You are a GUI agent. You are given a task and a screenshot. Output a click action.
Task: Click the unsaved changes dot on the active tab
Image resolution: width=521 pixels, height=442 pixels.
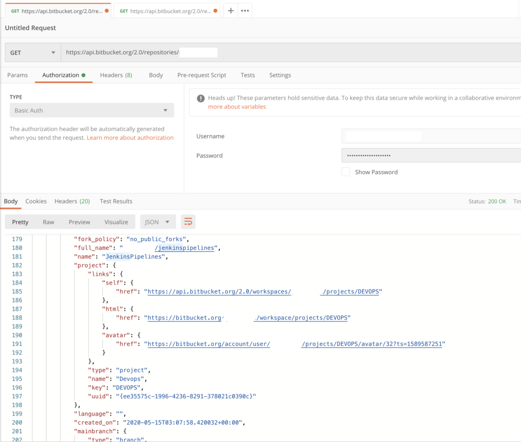106,10
